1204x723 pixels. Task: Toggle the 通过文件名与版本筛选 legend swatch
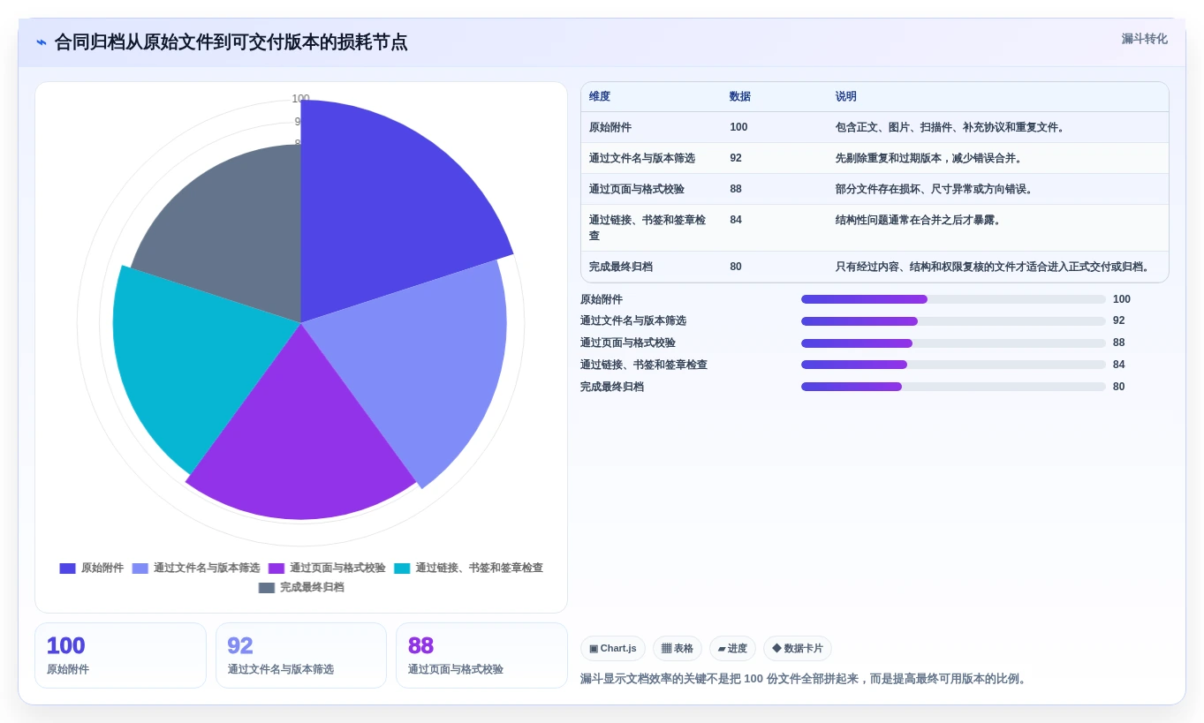tap(140, 569)
